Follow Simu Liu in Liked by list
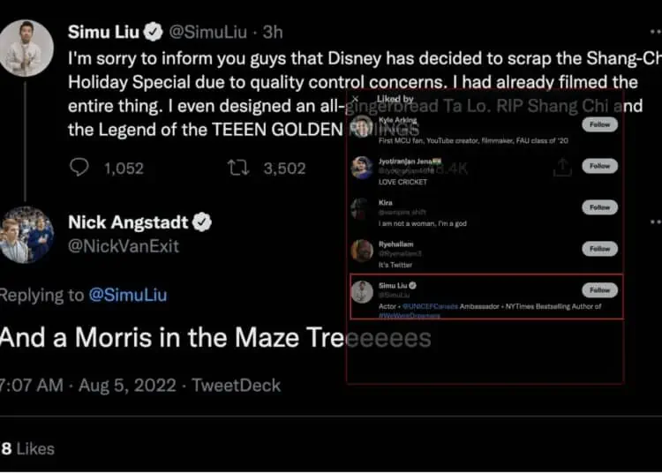Screen dimensions: 662x473 click(x=599, y=289)
